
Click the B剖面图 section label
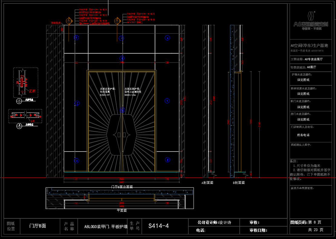pyautogui.click(x=239, y=183)
